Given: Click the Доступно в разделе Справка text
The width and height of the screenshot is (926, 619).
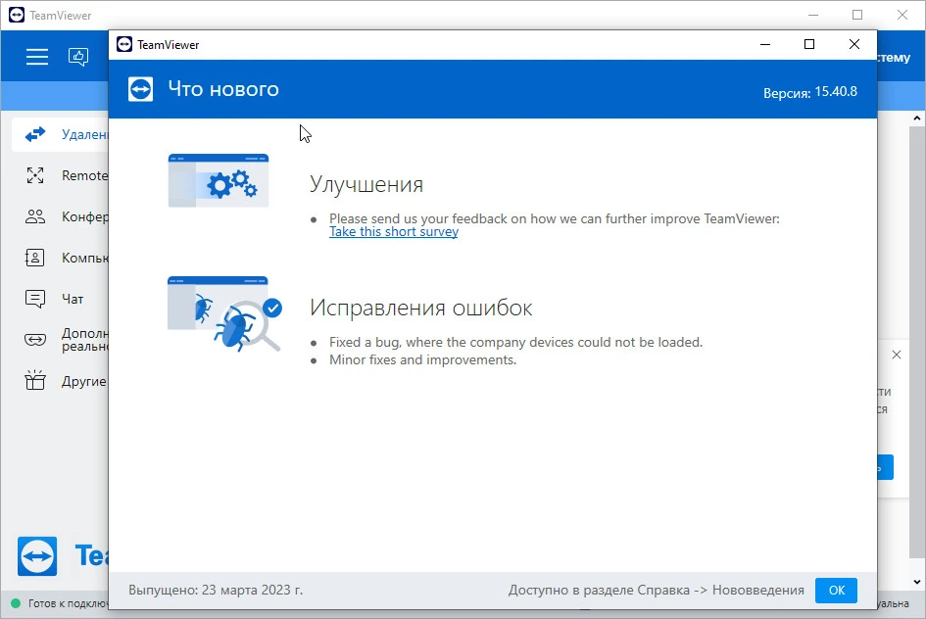Looking at the screenshot, I should click(x=599, y=590).
